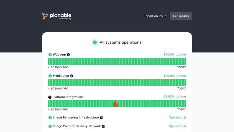Click the Report an issue link

(x=155, y=16)
